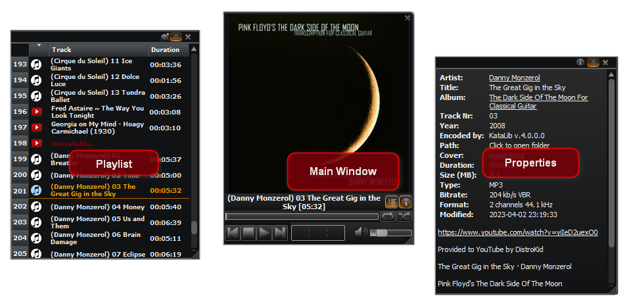Toggle repeat mode
The height and width of the screenshot is (304, 631).
pos(388,216)
